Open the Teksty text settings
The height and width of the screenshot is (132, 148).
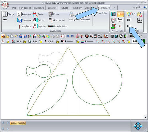39,20
